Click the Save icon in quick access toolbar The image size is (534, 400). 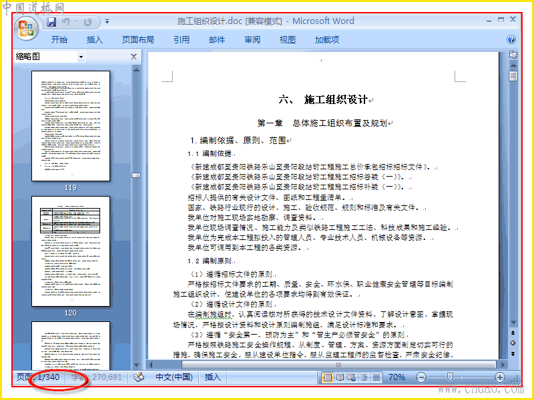[x=51, y=22]
